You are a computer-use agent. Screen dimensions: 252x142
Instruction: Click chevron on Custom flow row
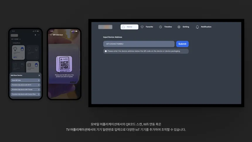coord(39,94)
